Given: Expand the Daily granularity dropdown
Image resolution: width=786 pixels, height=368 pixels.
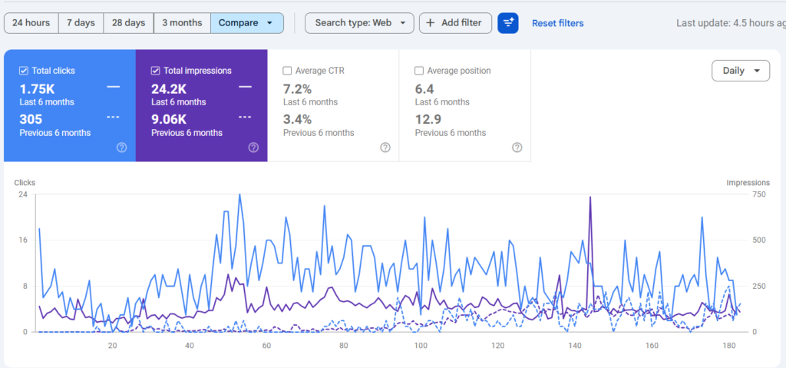Looking at the screenshot, I should [741, 71].
